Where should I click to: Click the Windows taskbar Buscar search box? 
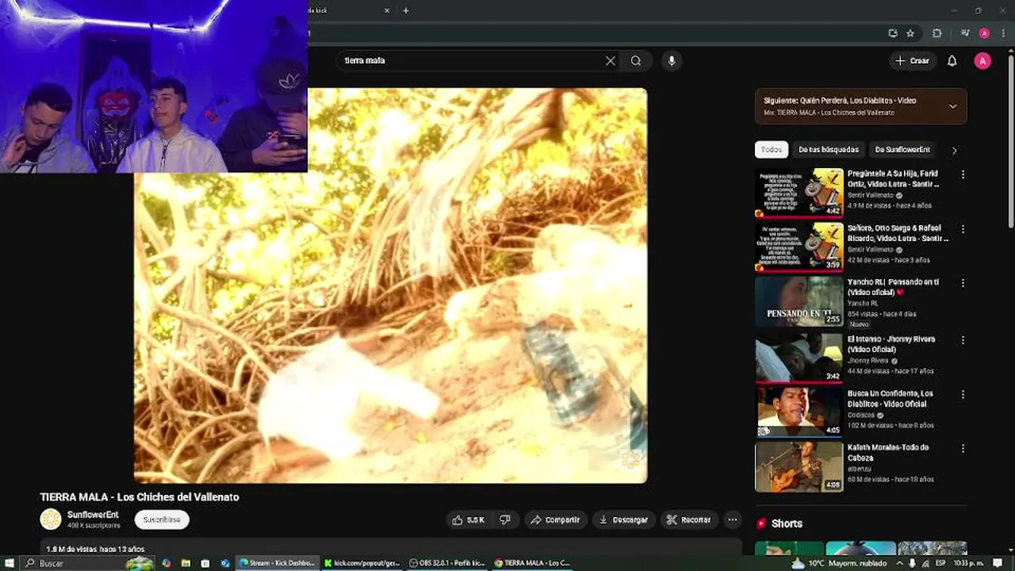pos(87,563)
